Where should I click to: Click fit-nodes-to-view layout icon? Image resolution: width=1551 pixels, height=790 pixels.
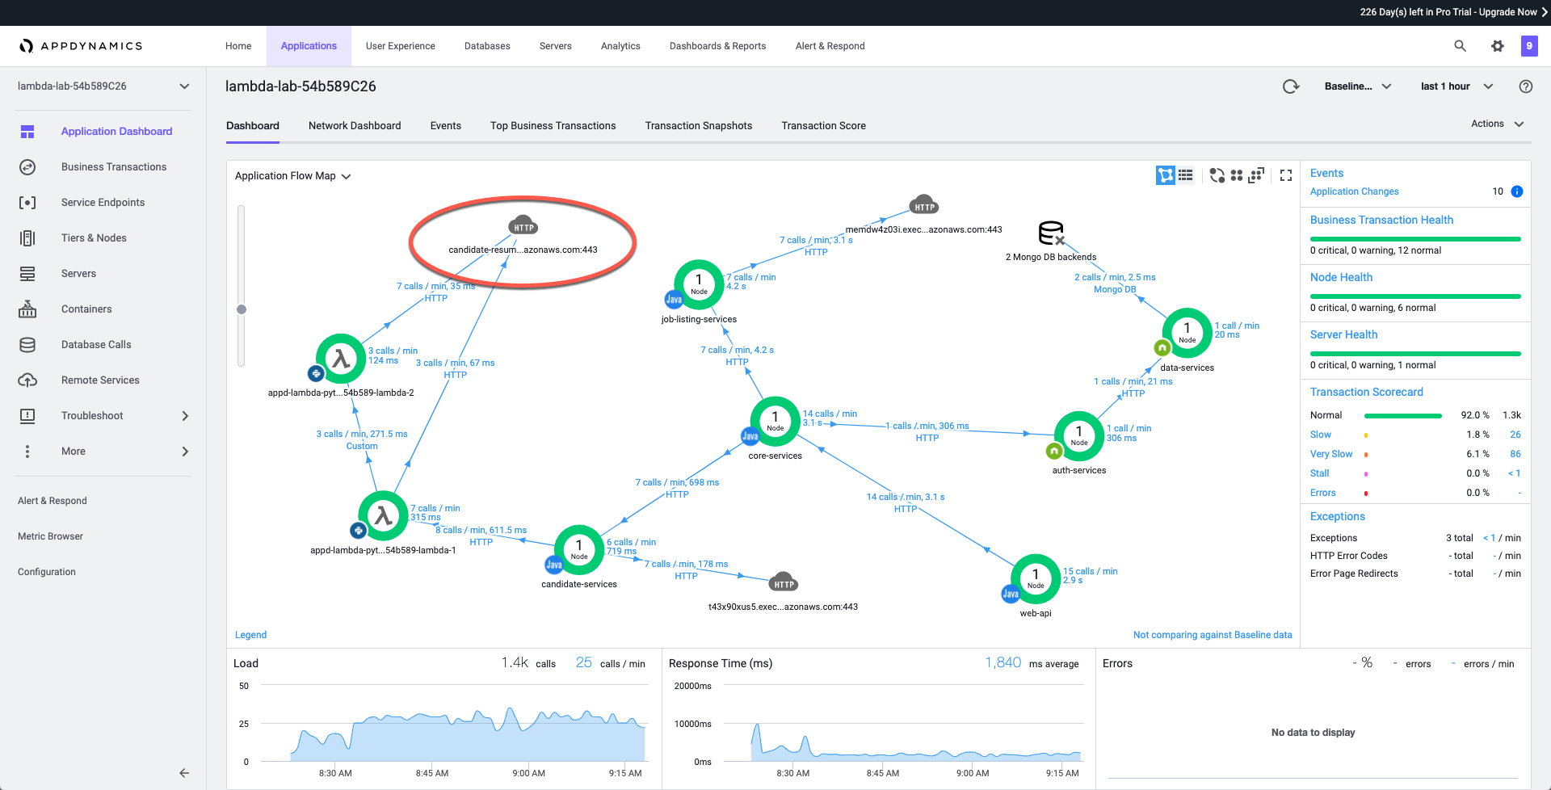pos(1256,175)
